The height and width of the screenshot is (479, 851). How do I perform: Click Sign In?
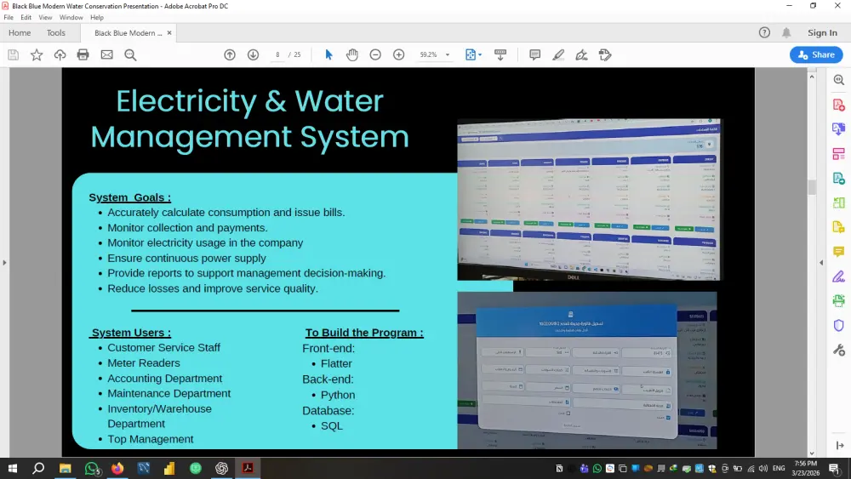point(822,32)
